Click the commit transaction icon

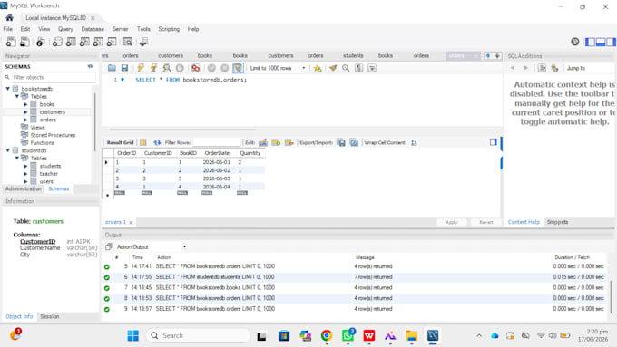tap(211, 68)
